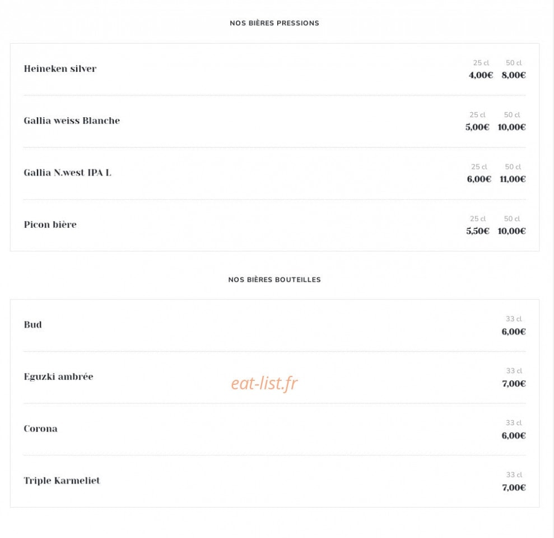Click the 7,00€ Triple Karmeliet price
554x538 pixels.
tap(514, 488)
